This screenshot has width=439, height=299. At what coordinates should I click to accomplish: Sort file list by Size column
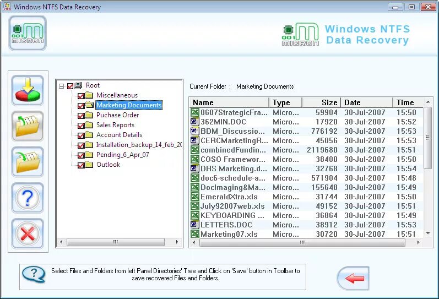point(322,102)
